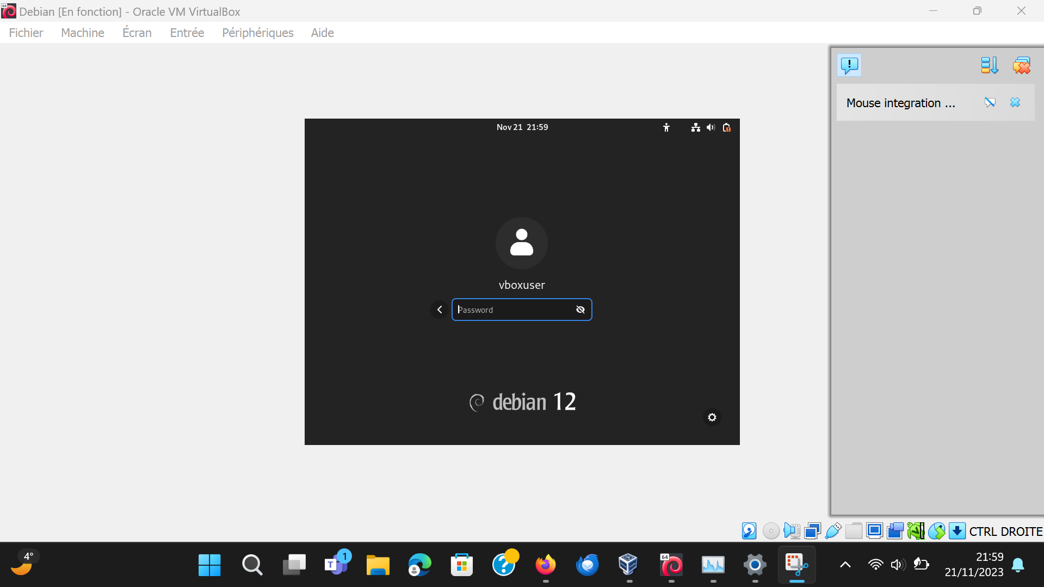Switch to Thunderbird on the taskbar

588,565
